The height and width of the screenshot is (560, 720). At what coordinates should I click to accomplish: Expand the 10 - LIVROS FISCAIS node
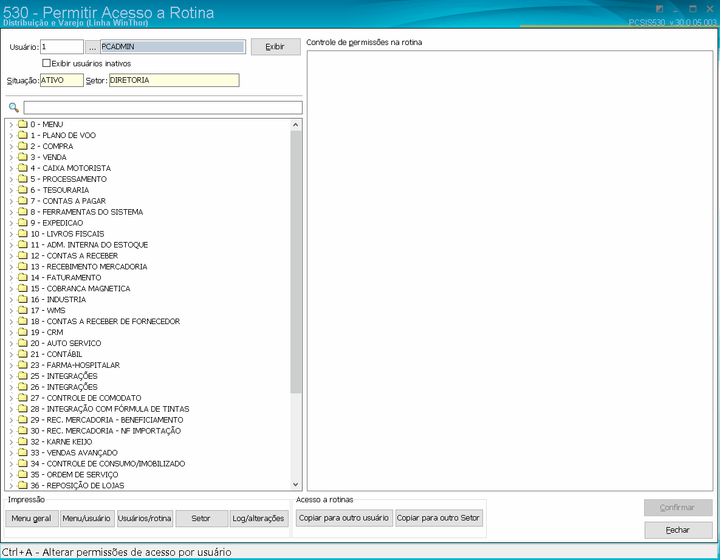coord(11,234)
